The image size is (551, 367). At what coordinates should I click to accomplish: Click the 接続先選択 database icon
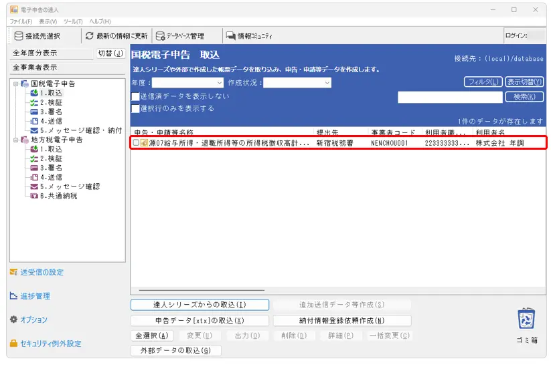tap(19, 36)
